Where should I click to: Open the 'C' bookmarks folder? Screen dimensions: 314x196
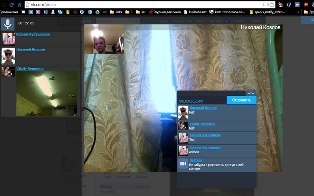129,12
